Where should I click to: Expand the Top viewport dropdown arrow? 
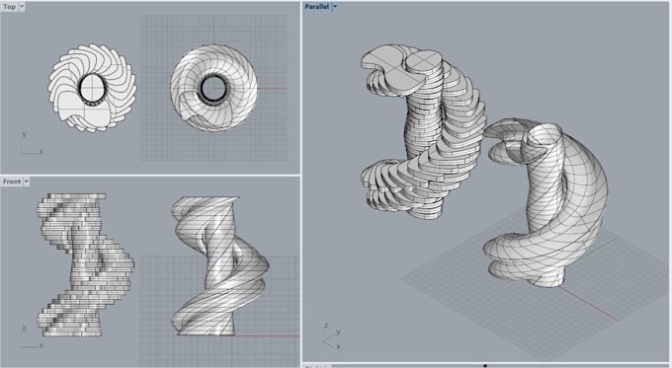(22, 7)
